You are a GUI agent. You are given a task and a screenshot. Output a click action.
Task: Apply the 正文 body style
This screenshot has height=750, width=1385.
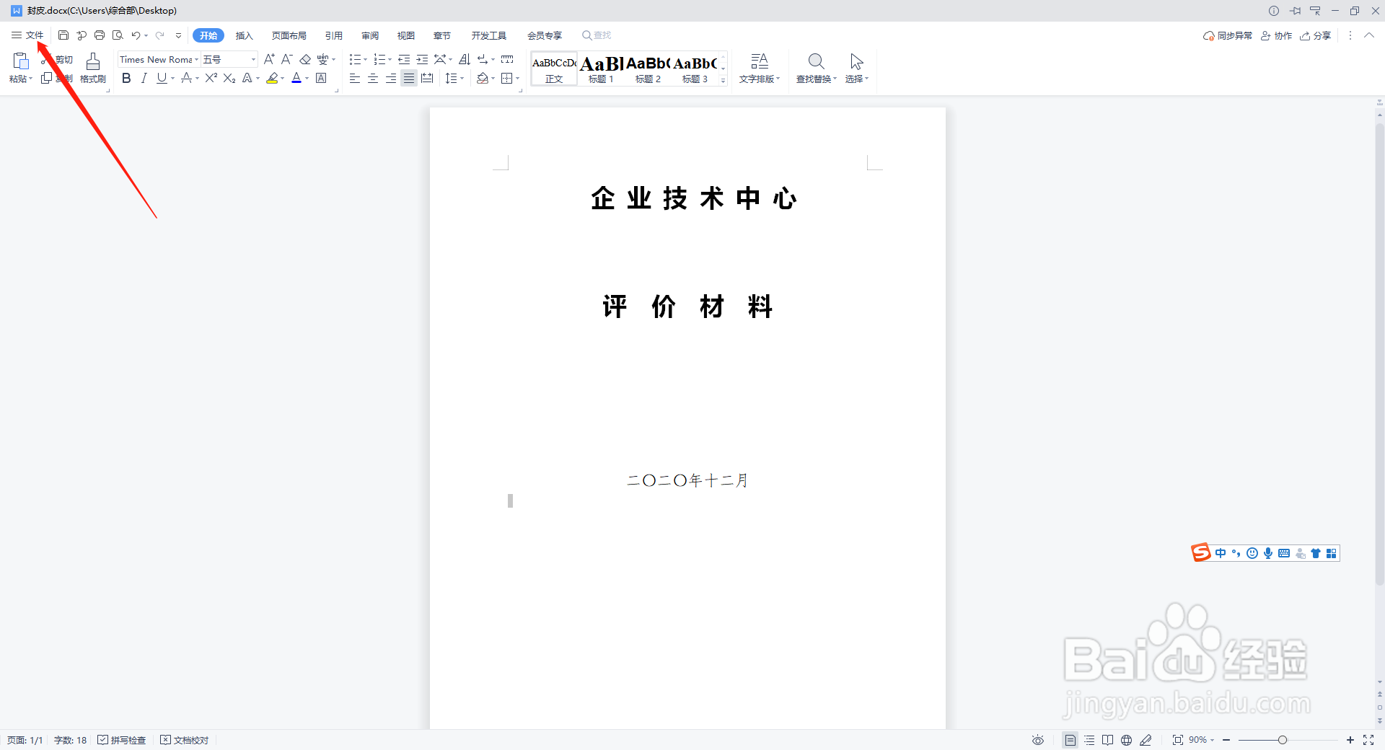pos(554,69)
